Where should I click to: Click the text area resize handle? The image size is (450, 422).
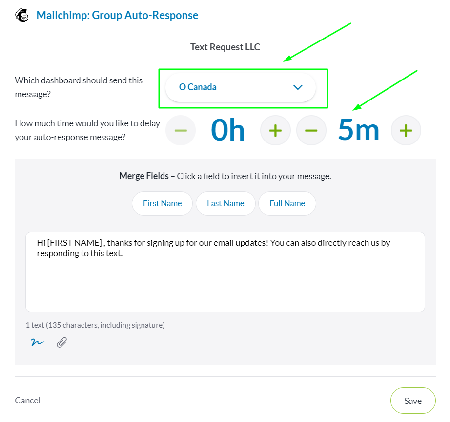coord(421,309)
